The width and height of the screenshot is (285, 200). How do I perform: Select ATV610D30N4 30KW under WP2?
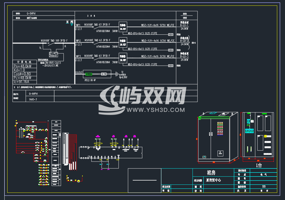click(107, 47)
